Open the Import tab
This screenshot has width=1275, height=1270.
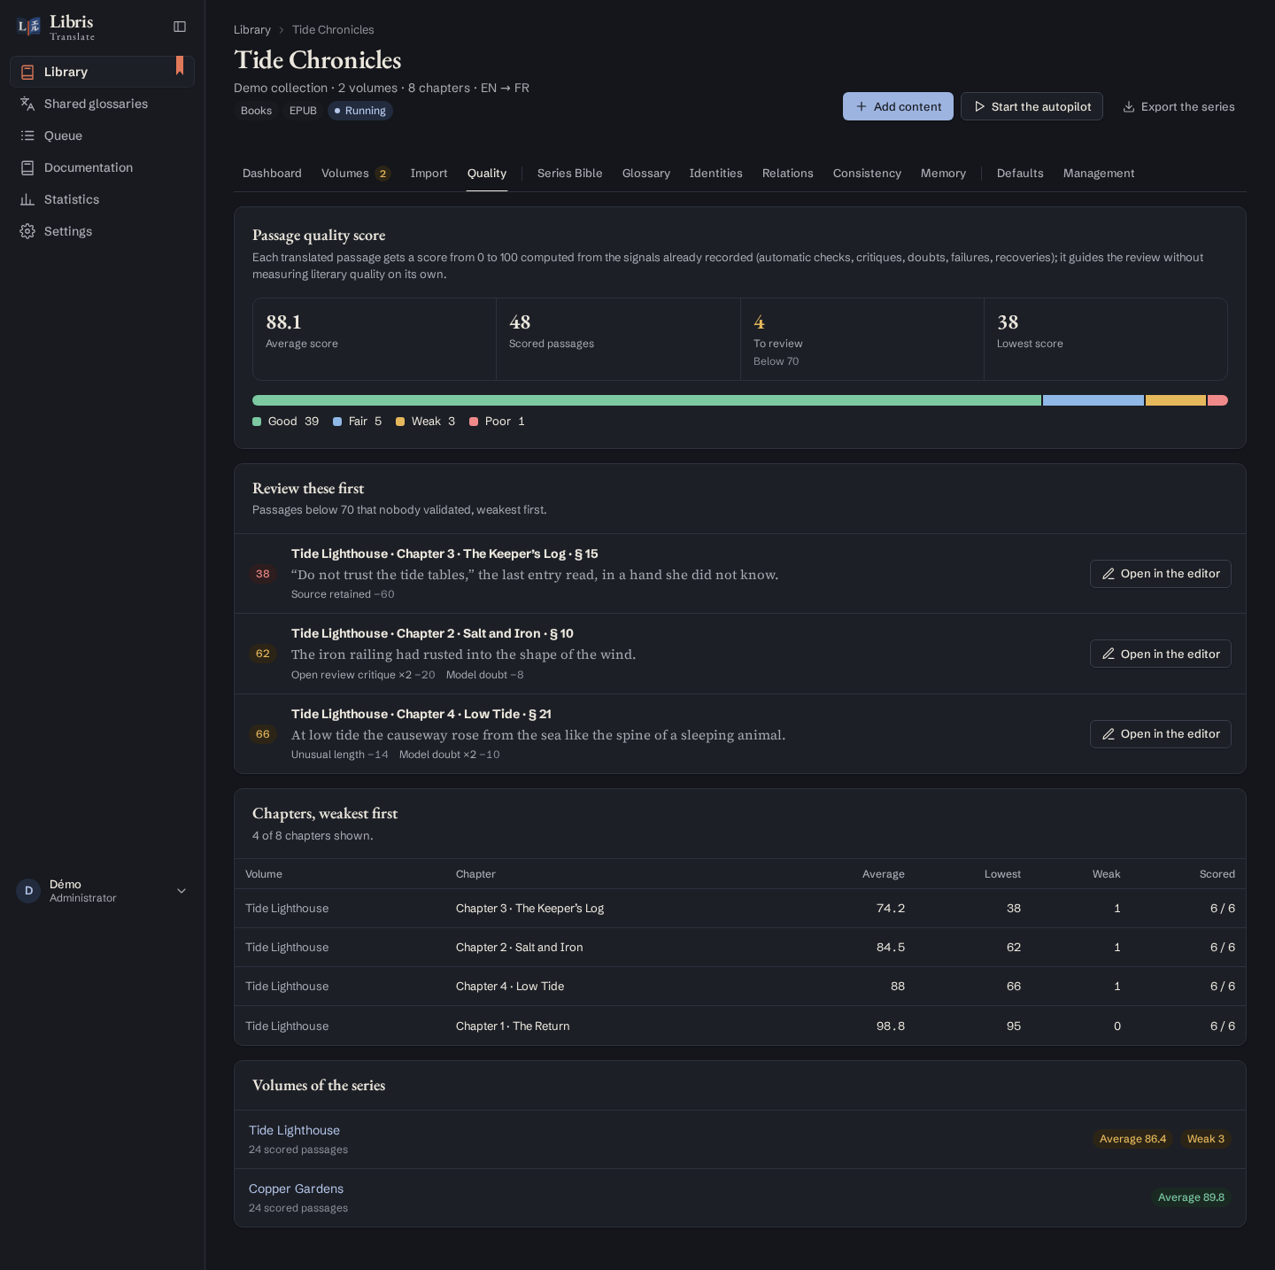[x=429, y=174]
